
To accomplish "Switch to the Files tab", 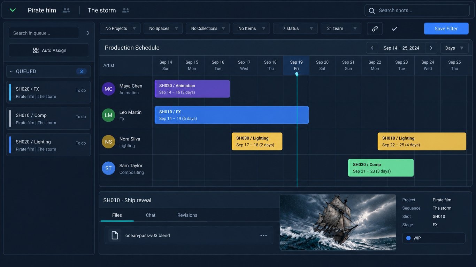I will (117, 215).
